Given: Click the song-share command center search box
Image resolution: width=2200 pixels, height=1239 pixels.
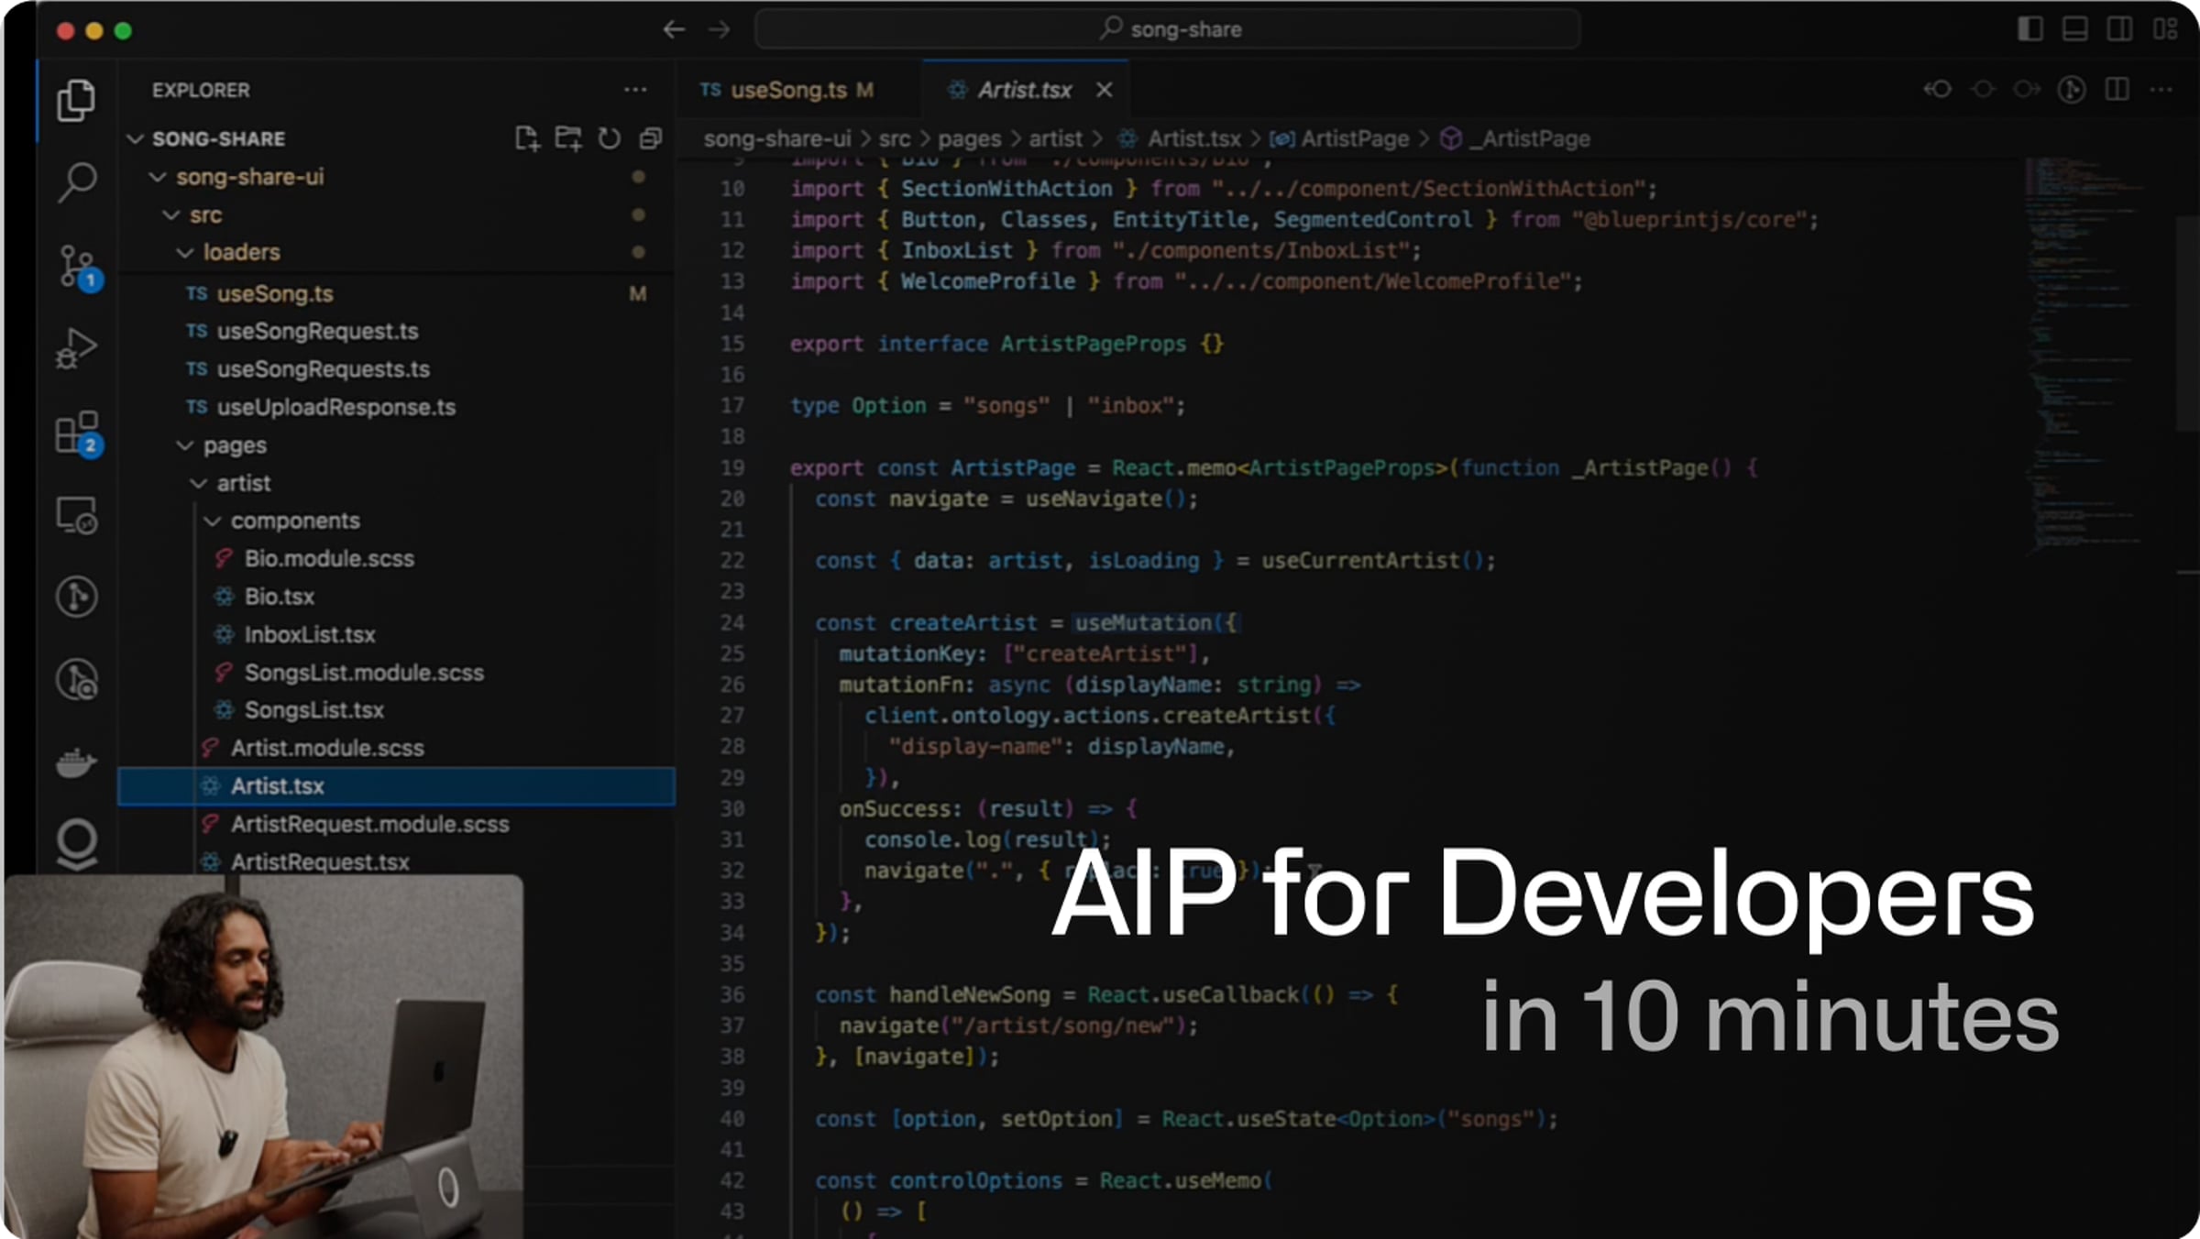Looking at the screenshot, I should pos(1168,29).
